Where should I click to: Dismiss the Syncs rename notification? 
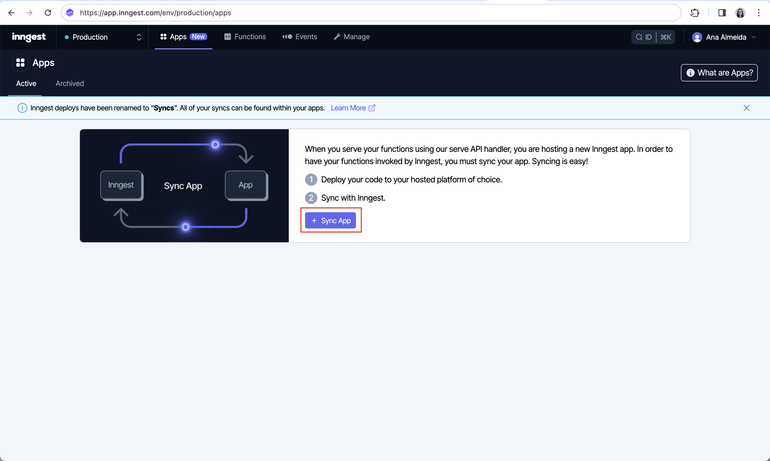tap(746, 108)
